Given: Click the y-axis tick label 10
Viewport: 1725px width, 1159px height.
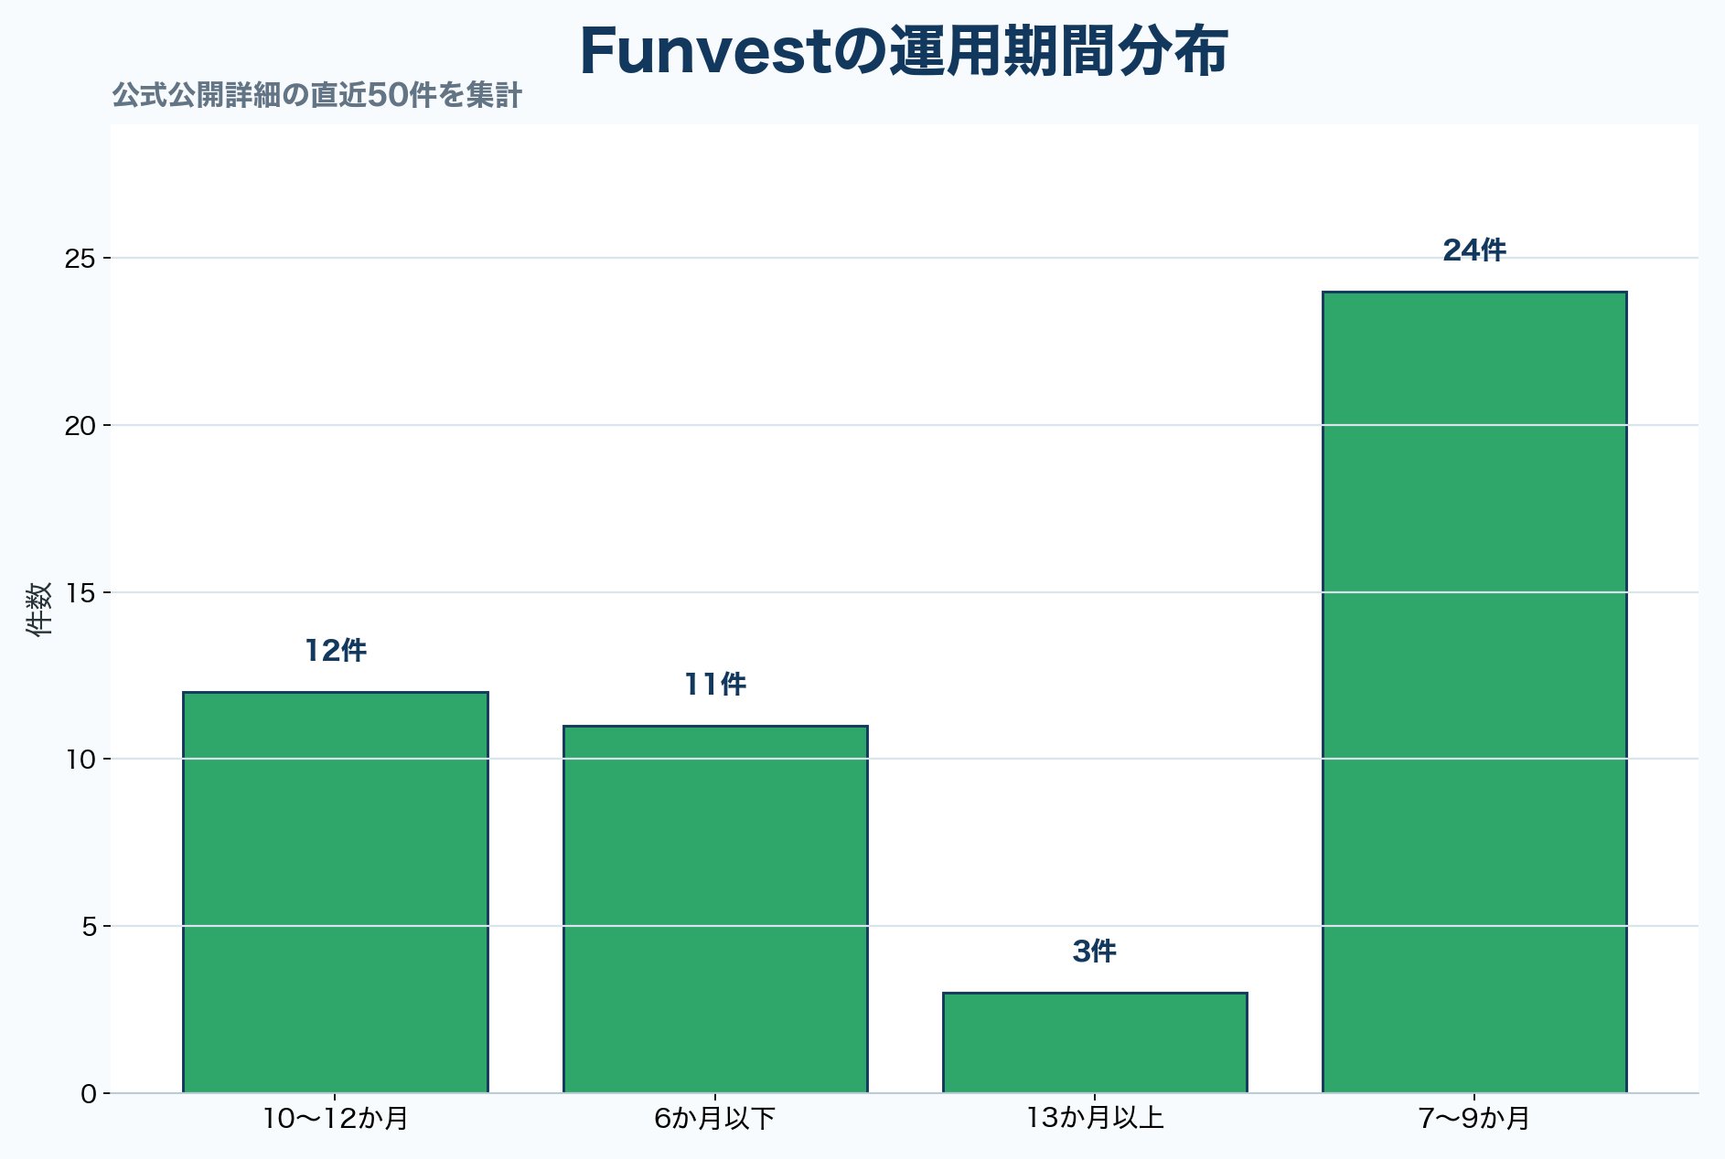Looking at the screenshot, I should (x=80, y=760).
